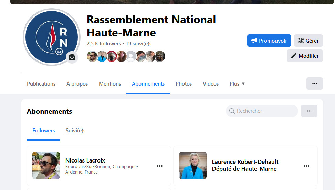The width and height of the screenshot is (335, 190).
Task: Open options menu for Nicolas Lacroix
Action: [x=160, y=166]
